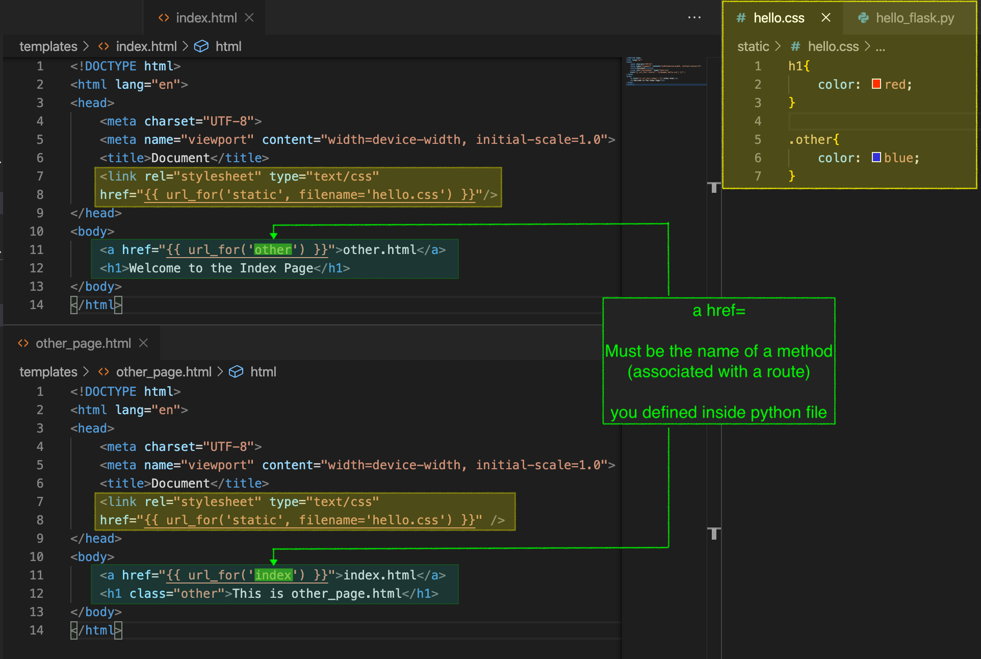The width and height of the screenshot is (981, 659).
Task: Click the hash icon next to hello.css breadcrumb
Action: point(796,46)
